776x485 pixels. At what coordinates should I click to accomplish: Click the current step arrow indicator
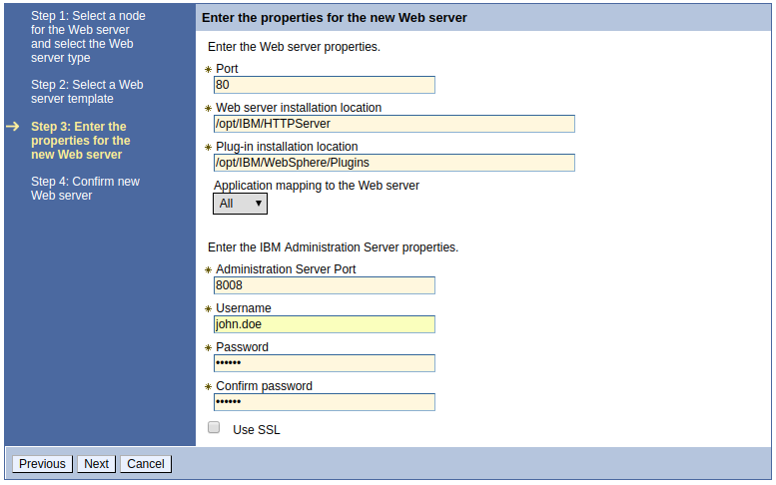point(12,127)
